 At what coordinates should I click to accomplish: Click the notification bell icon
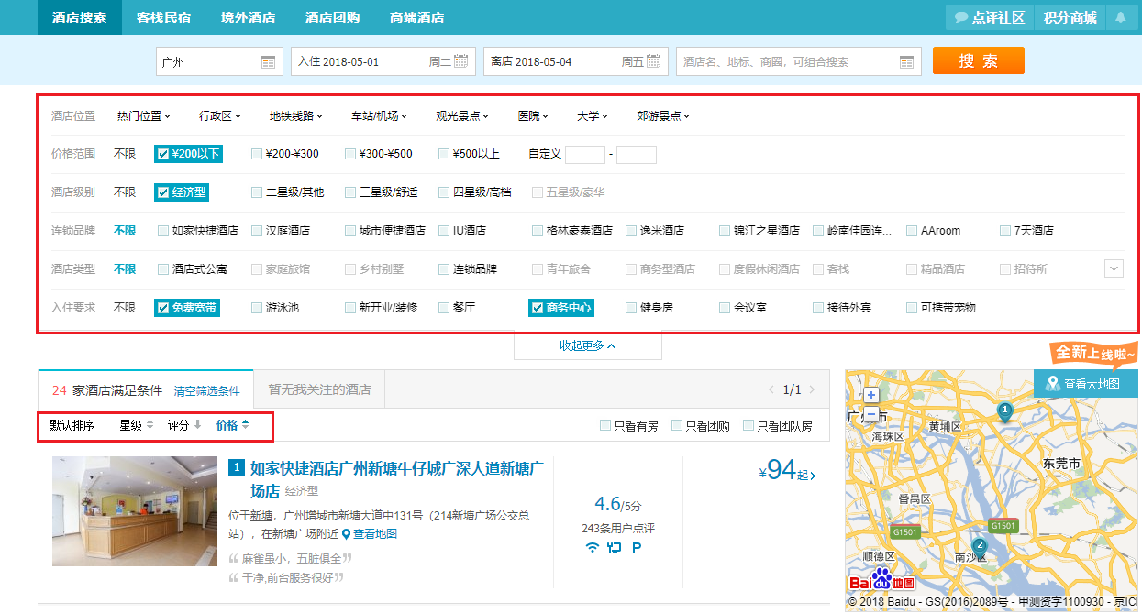pyautogui.click(x=1120, y=17)
